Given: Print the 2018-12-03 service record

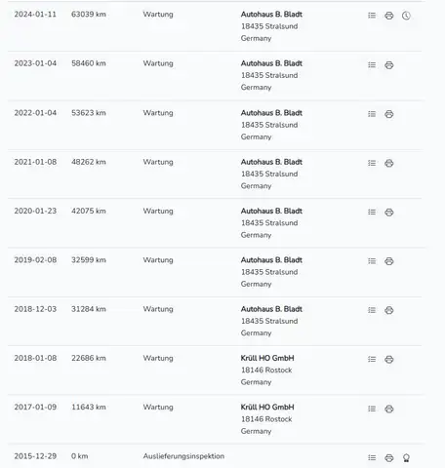Looking at the screenshot, I should coord(389,310).
